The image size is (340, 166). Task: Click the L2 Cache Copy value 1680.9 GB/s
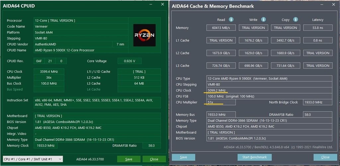[286, 53]
